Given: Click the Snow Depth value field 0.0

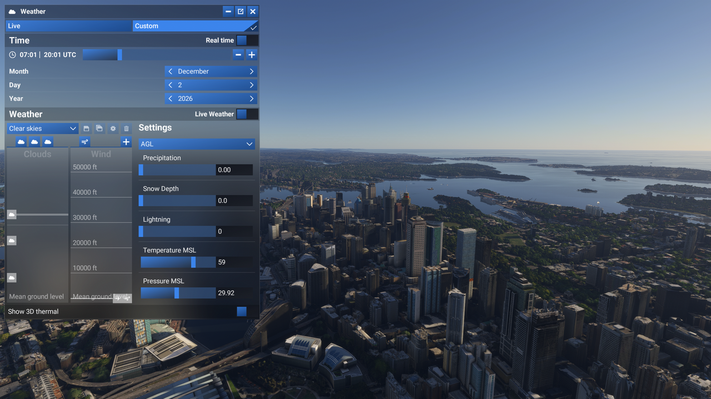Looking at the screenshot, I should 234,201.
